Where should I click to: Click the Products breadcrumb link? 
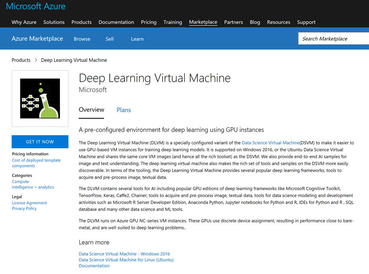pos(21,60)
